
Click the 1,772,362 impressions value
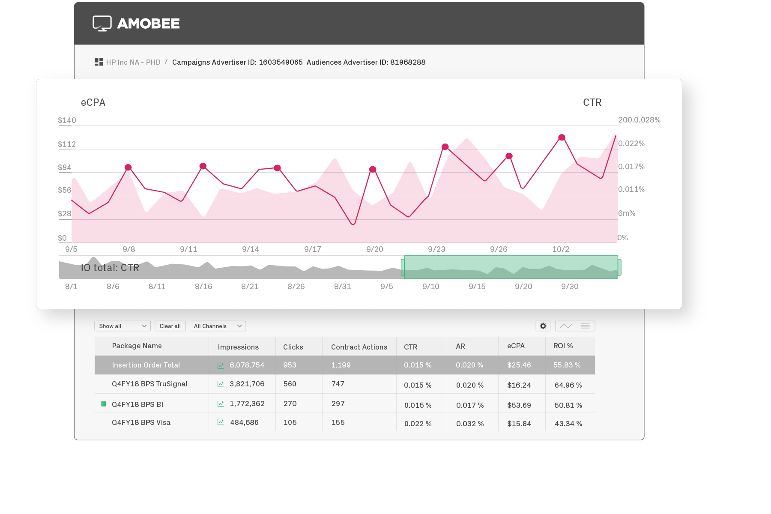(x=247, y=404)
